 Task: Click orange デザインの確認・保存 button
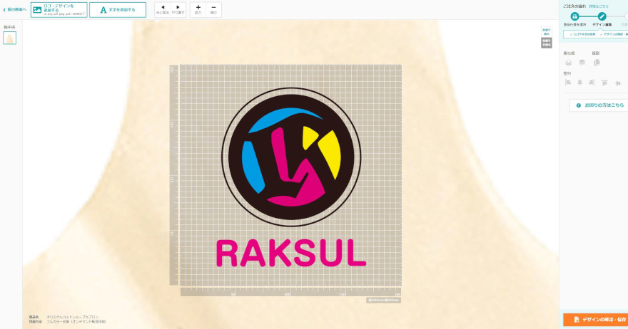(596, 320)
